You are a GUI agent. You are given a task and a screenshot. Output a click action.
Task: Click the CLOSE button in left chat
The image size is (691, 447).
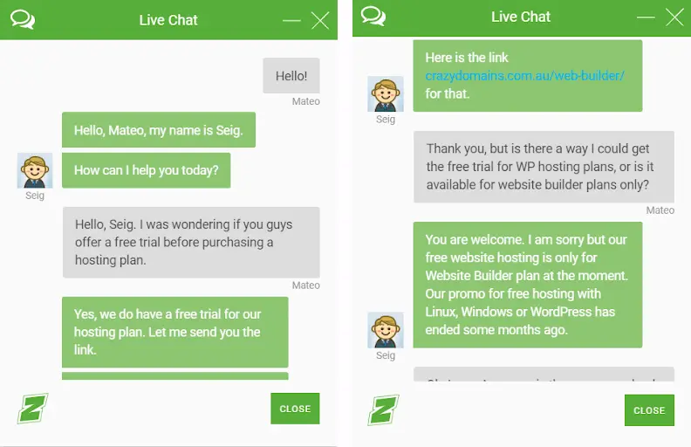click(x=295, y=409)
